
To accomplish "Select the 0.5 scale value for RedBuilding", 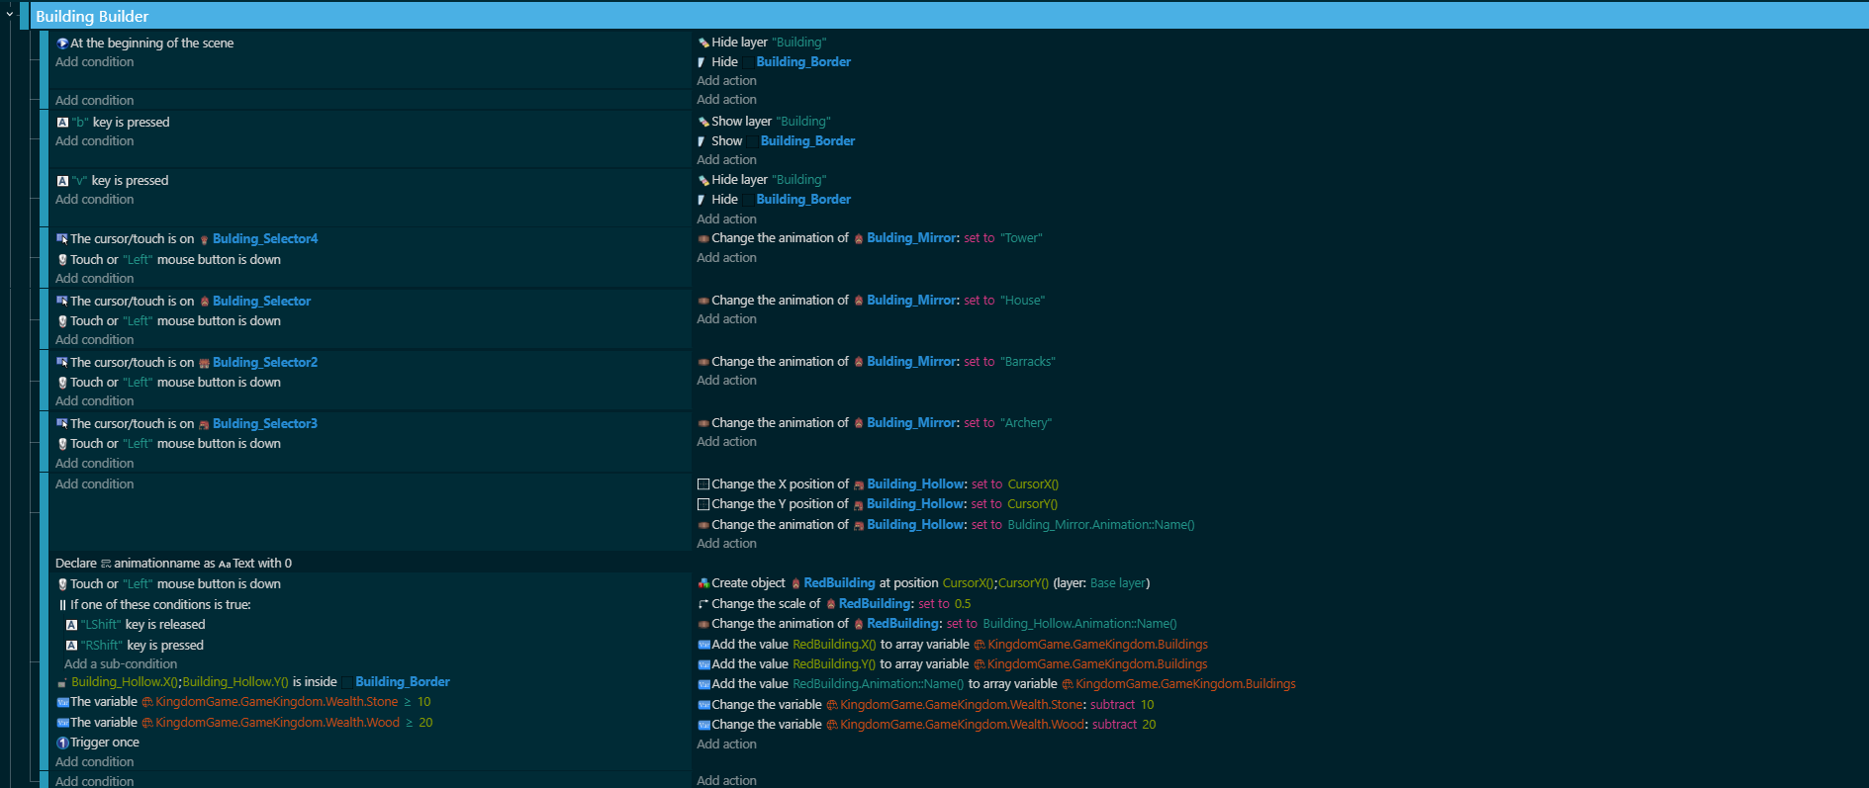I will point(962,604).
